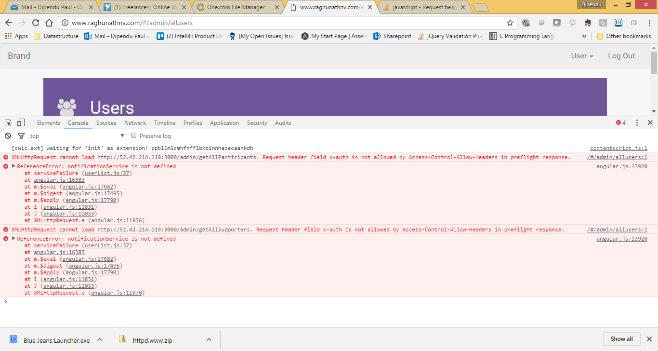This screenshot has width=658, height=351.
Task: Switch to javascript Request header tab
Action: click(x=424, y=7)
